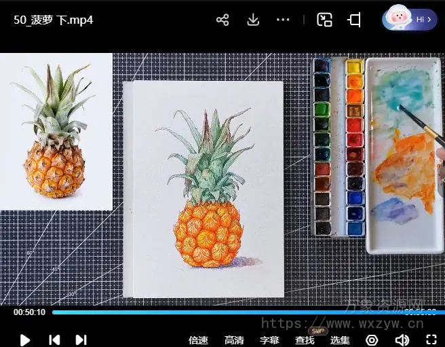445x347 pixels.
Task: Enable picture-in-picture mini window
Action: [325, 20]
